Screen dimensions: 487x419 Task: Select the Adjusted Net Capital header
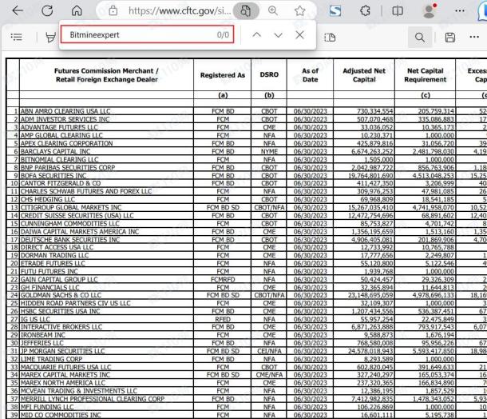tap(364, 75)
